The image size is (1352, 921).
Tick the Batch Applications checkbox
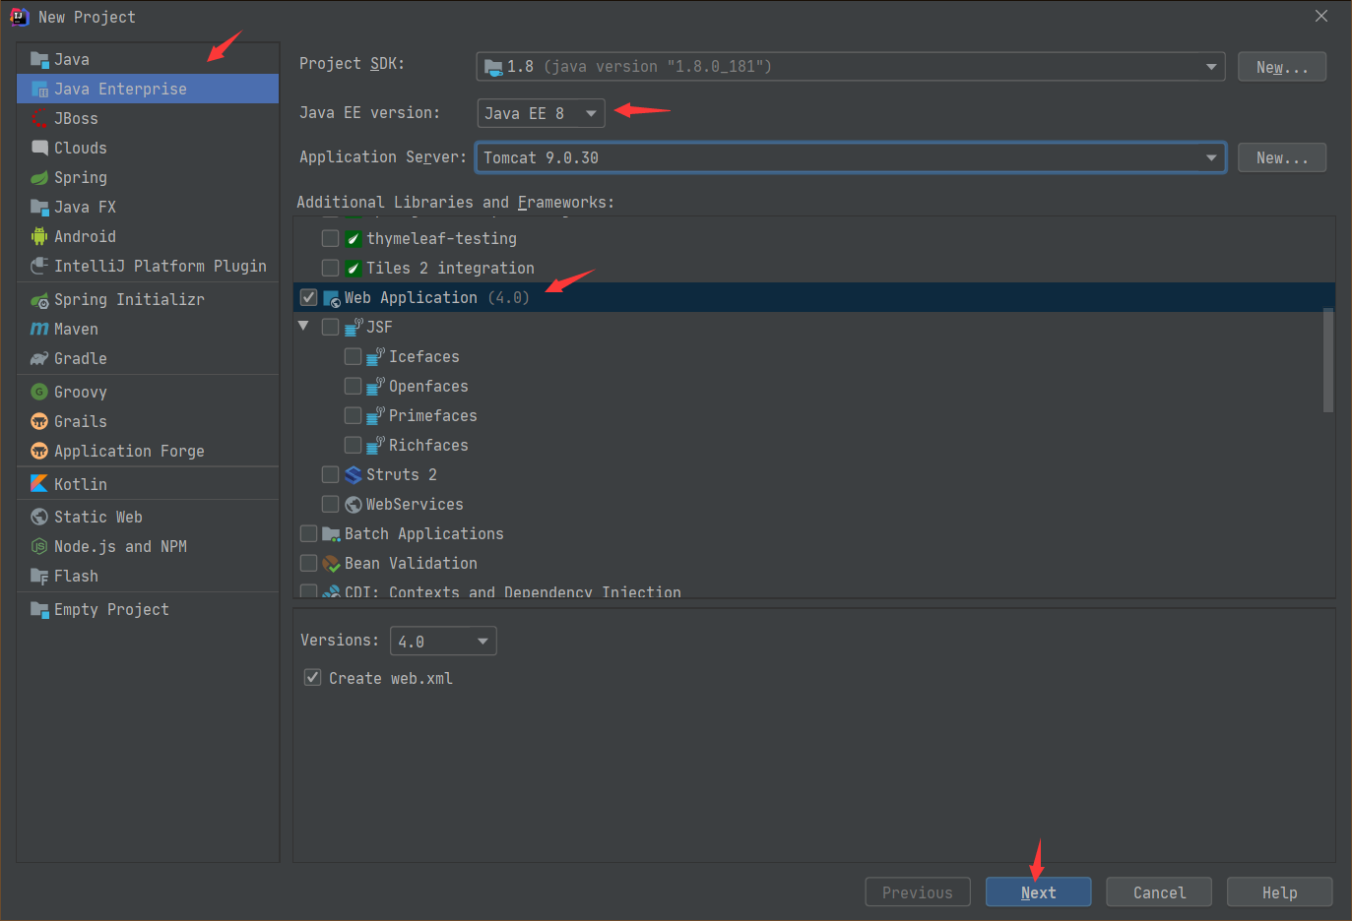pyautogui.click(x=308, y=533)
